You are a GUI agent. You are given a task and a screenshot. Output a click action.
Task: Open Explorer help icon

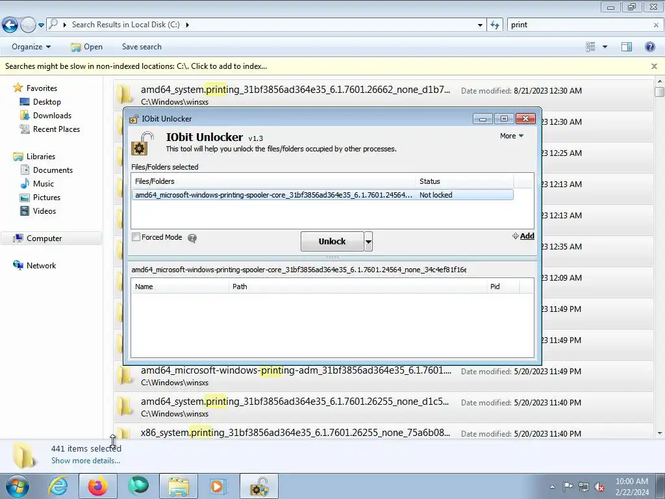[x=649, y=47]
